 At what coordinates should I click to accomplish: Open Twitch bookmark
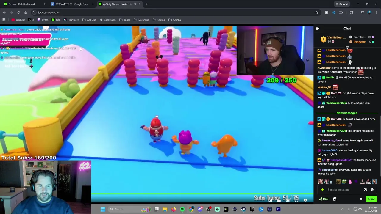pos(43,20)
